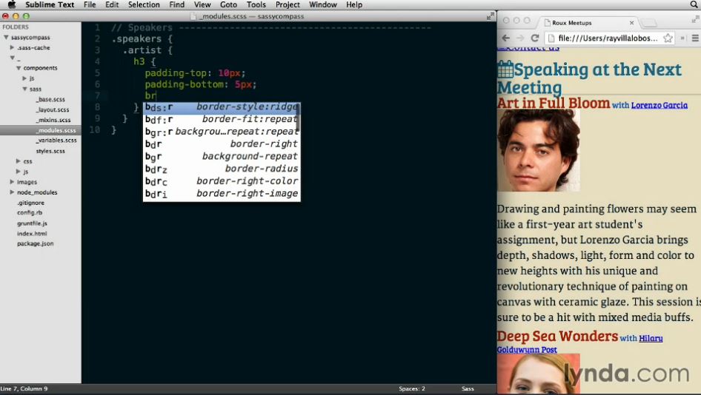Open .gitignore file
The width and height of the screenshot is (701, 395).
(31, 203)
